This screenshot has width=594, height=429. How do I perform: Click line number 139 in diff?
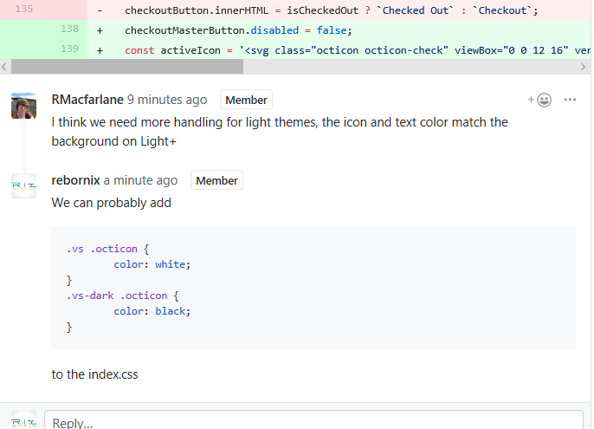[x=69, y=49]
